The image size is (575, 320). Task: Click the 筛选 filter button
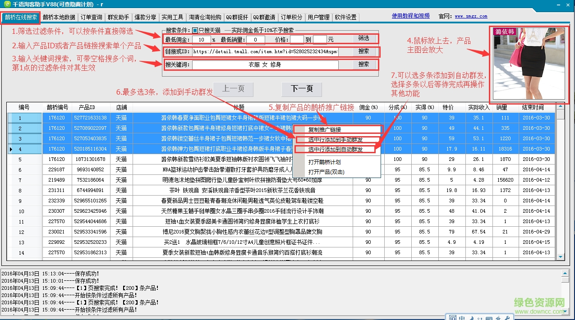coord(363,38)
